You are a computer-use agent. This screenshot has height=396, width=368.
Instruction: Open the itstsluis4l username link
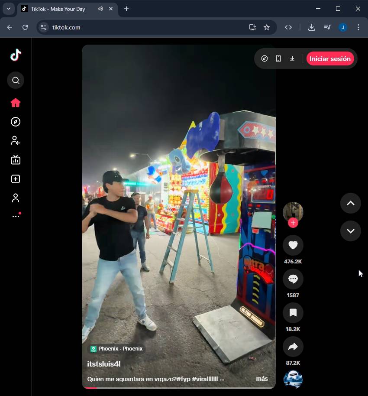(104, 364)
